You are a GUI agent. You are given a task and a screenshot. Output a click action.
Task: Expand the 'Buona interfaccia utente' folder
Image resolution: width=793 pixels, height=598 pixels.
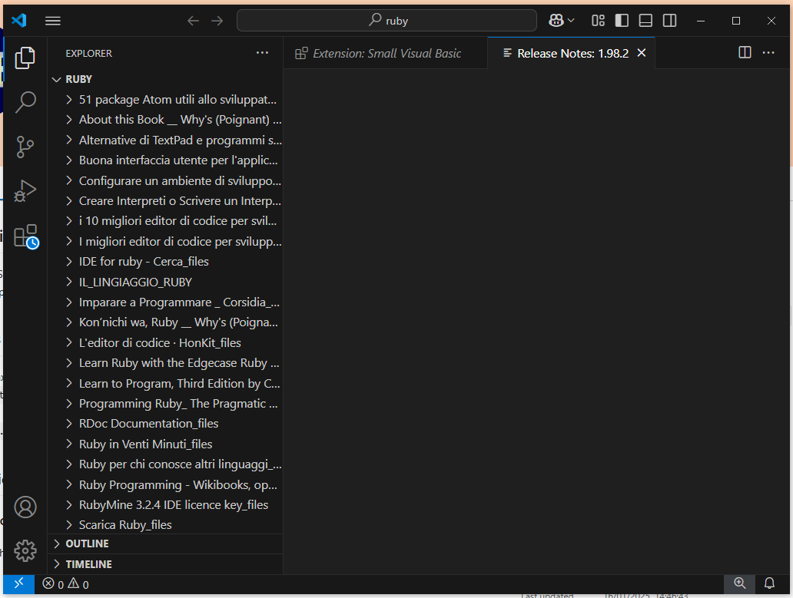pyautogui.click(x=165, y=160)
